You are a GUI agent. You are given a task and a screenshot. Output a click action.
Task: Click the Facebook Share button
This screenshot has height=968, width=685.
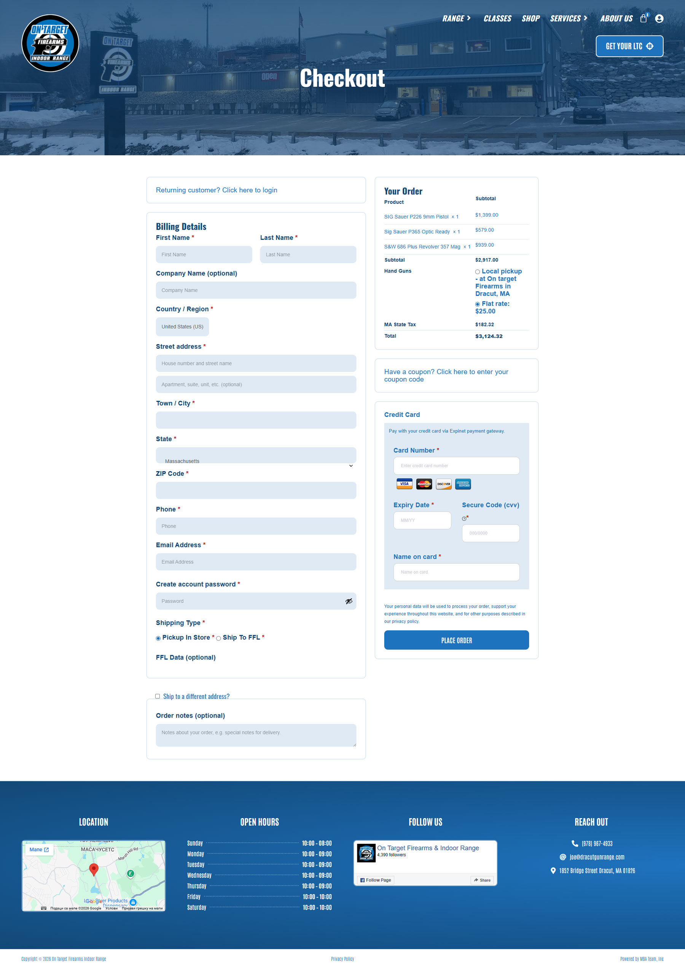click(x=482, y=880)
